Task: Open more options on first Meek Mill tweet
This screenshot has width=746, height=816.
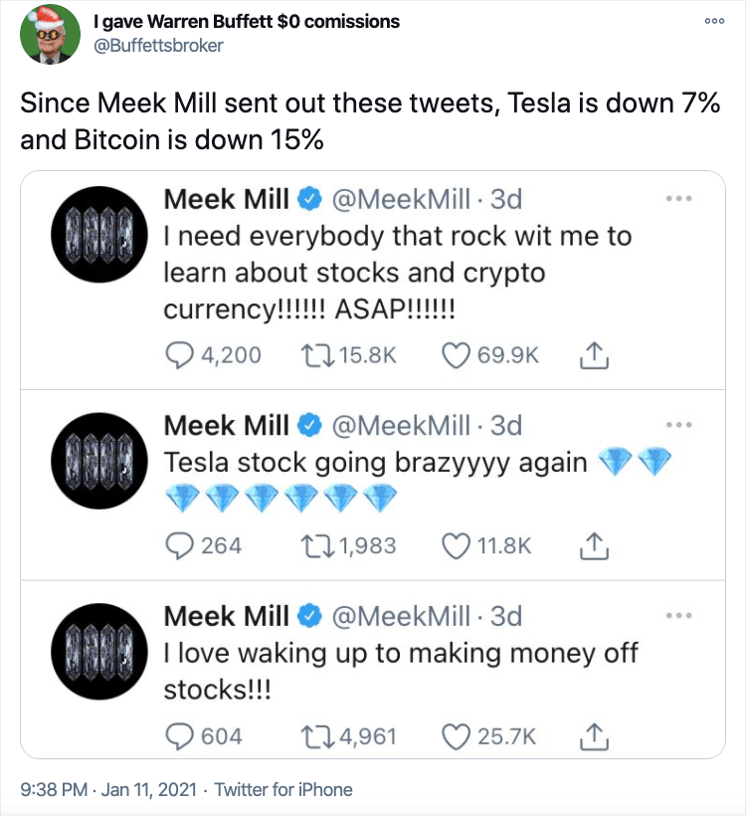Action: (x=677, y=200)
